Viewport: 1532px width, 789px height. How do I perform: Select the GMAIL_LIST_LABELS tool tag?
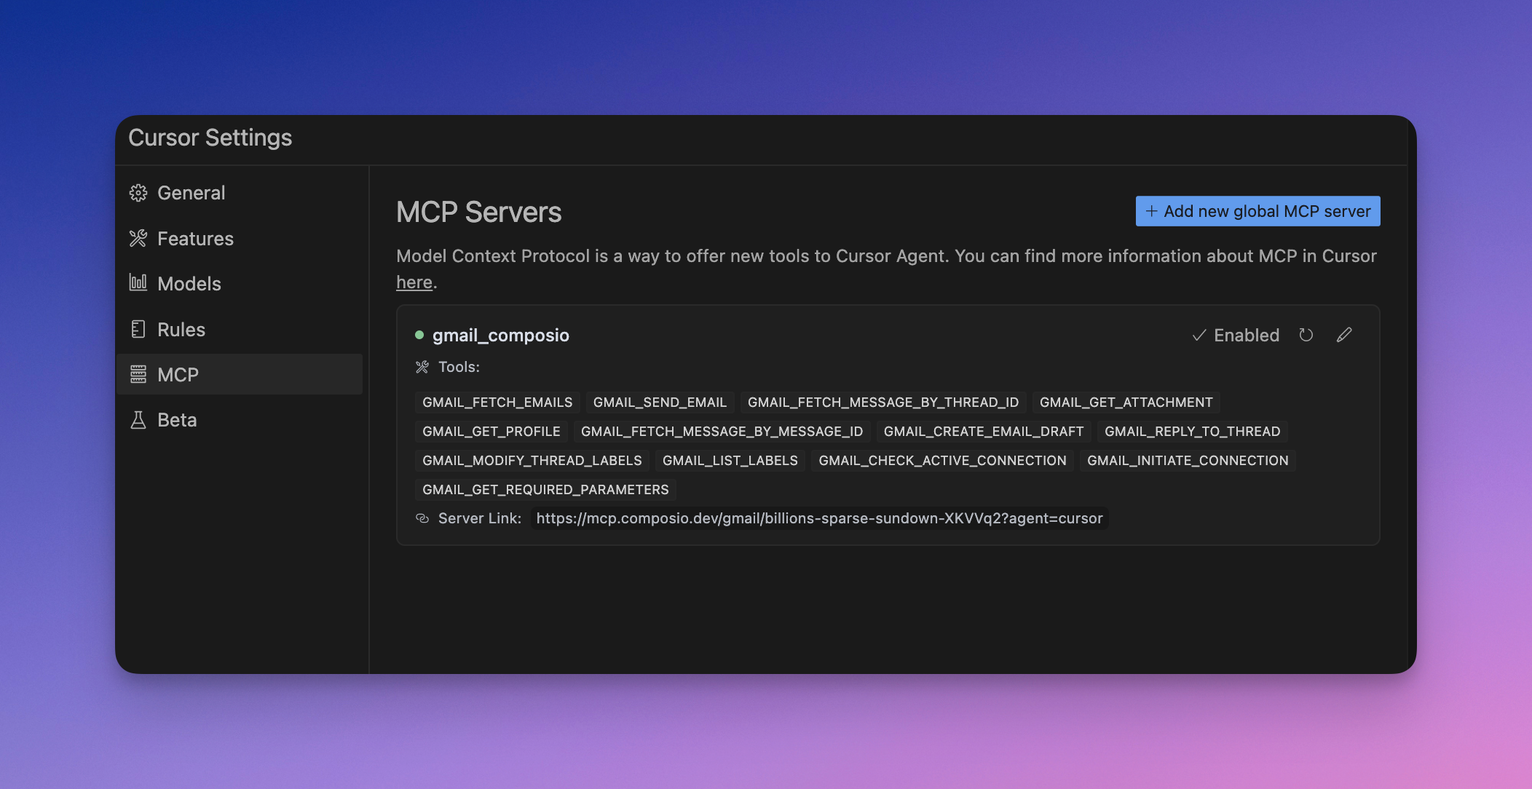pyautogui.click(x=730, y=460)
